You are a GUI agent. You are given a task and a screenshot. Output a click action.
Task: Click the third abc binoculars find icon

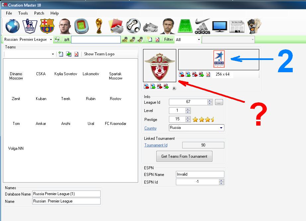pyautogui.click(x=140, y=39)
